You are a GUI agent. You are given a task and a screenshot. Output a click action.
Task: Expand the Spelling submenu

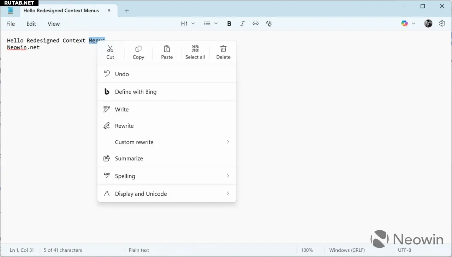(x=167, y=176)
